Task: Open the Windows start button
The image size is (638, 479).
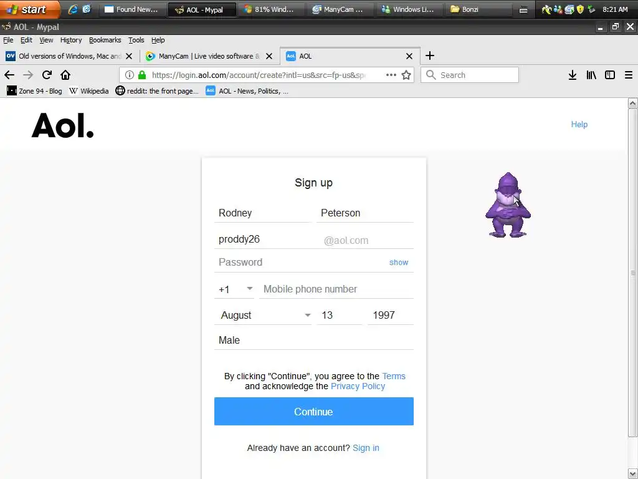Action: pyautogui.click(x=29, y=9)
